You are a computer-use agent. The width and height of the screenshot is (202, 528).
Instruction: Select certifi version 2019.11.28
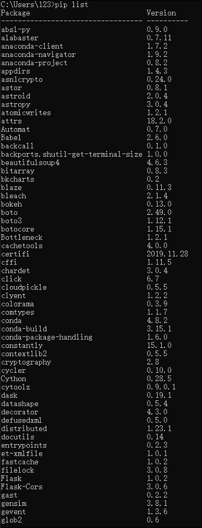167,254
